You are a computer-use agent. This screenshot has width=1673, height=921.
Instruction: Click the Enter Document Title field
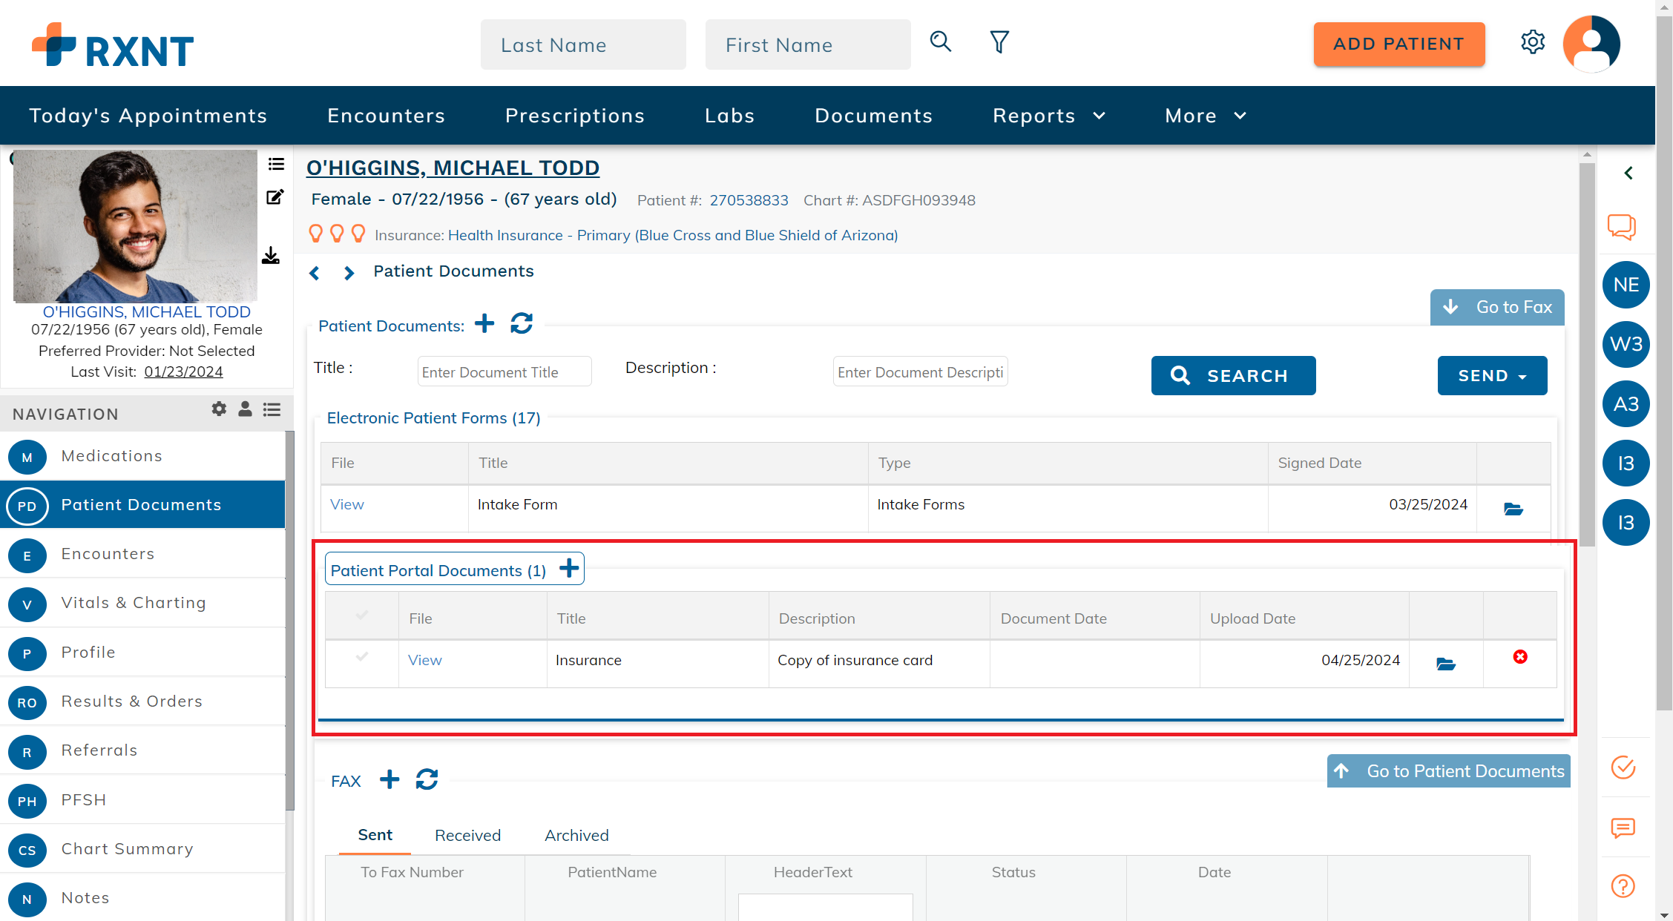(x=504, y=372)
